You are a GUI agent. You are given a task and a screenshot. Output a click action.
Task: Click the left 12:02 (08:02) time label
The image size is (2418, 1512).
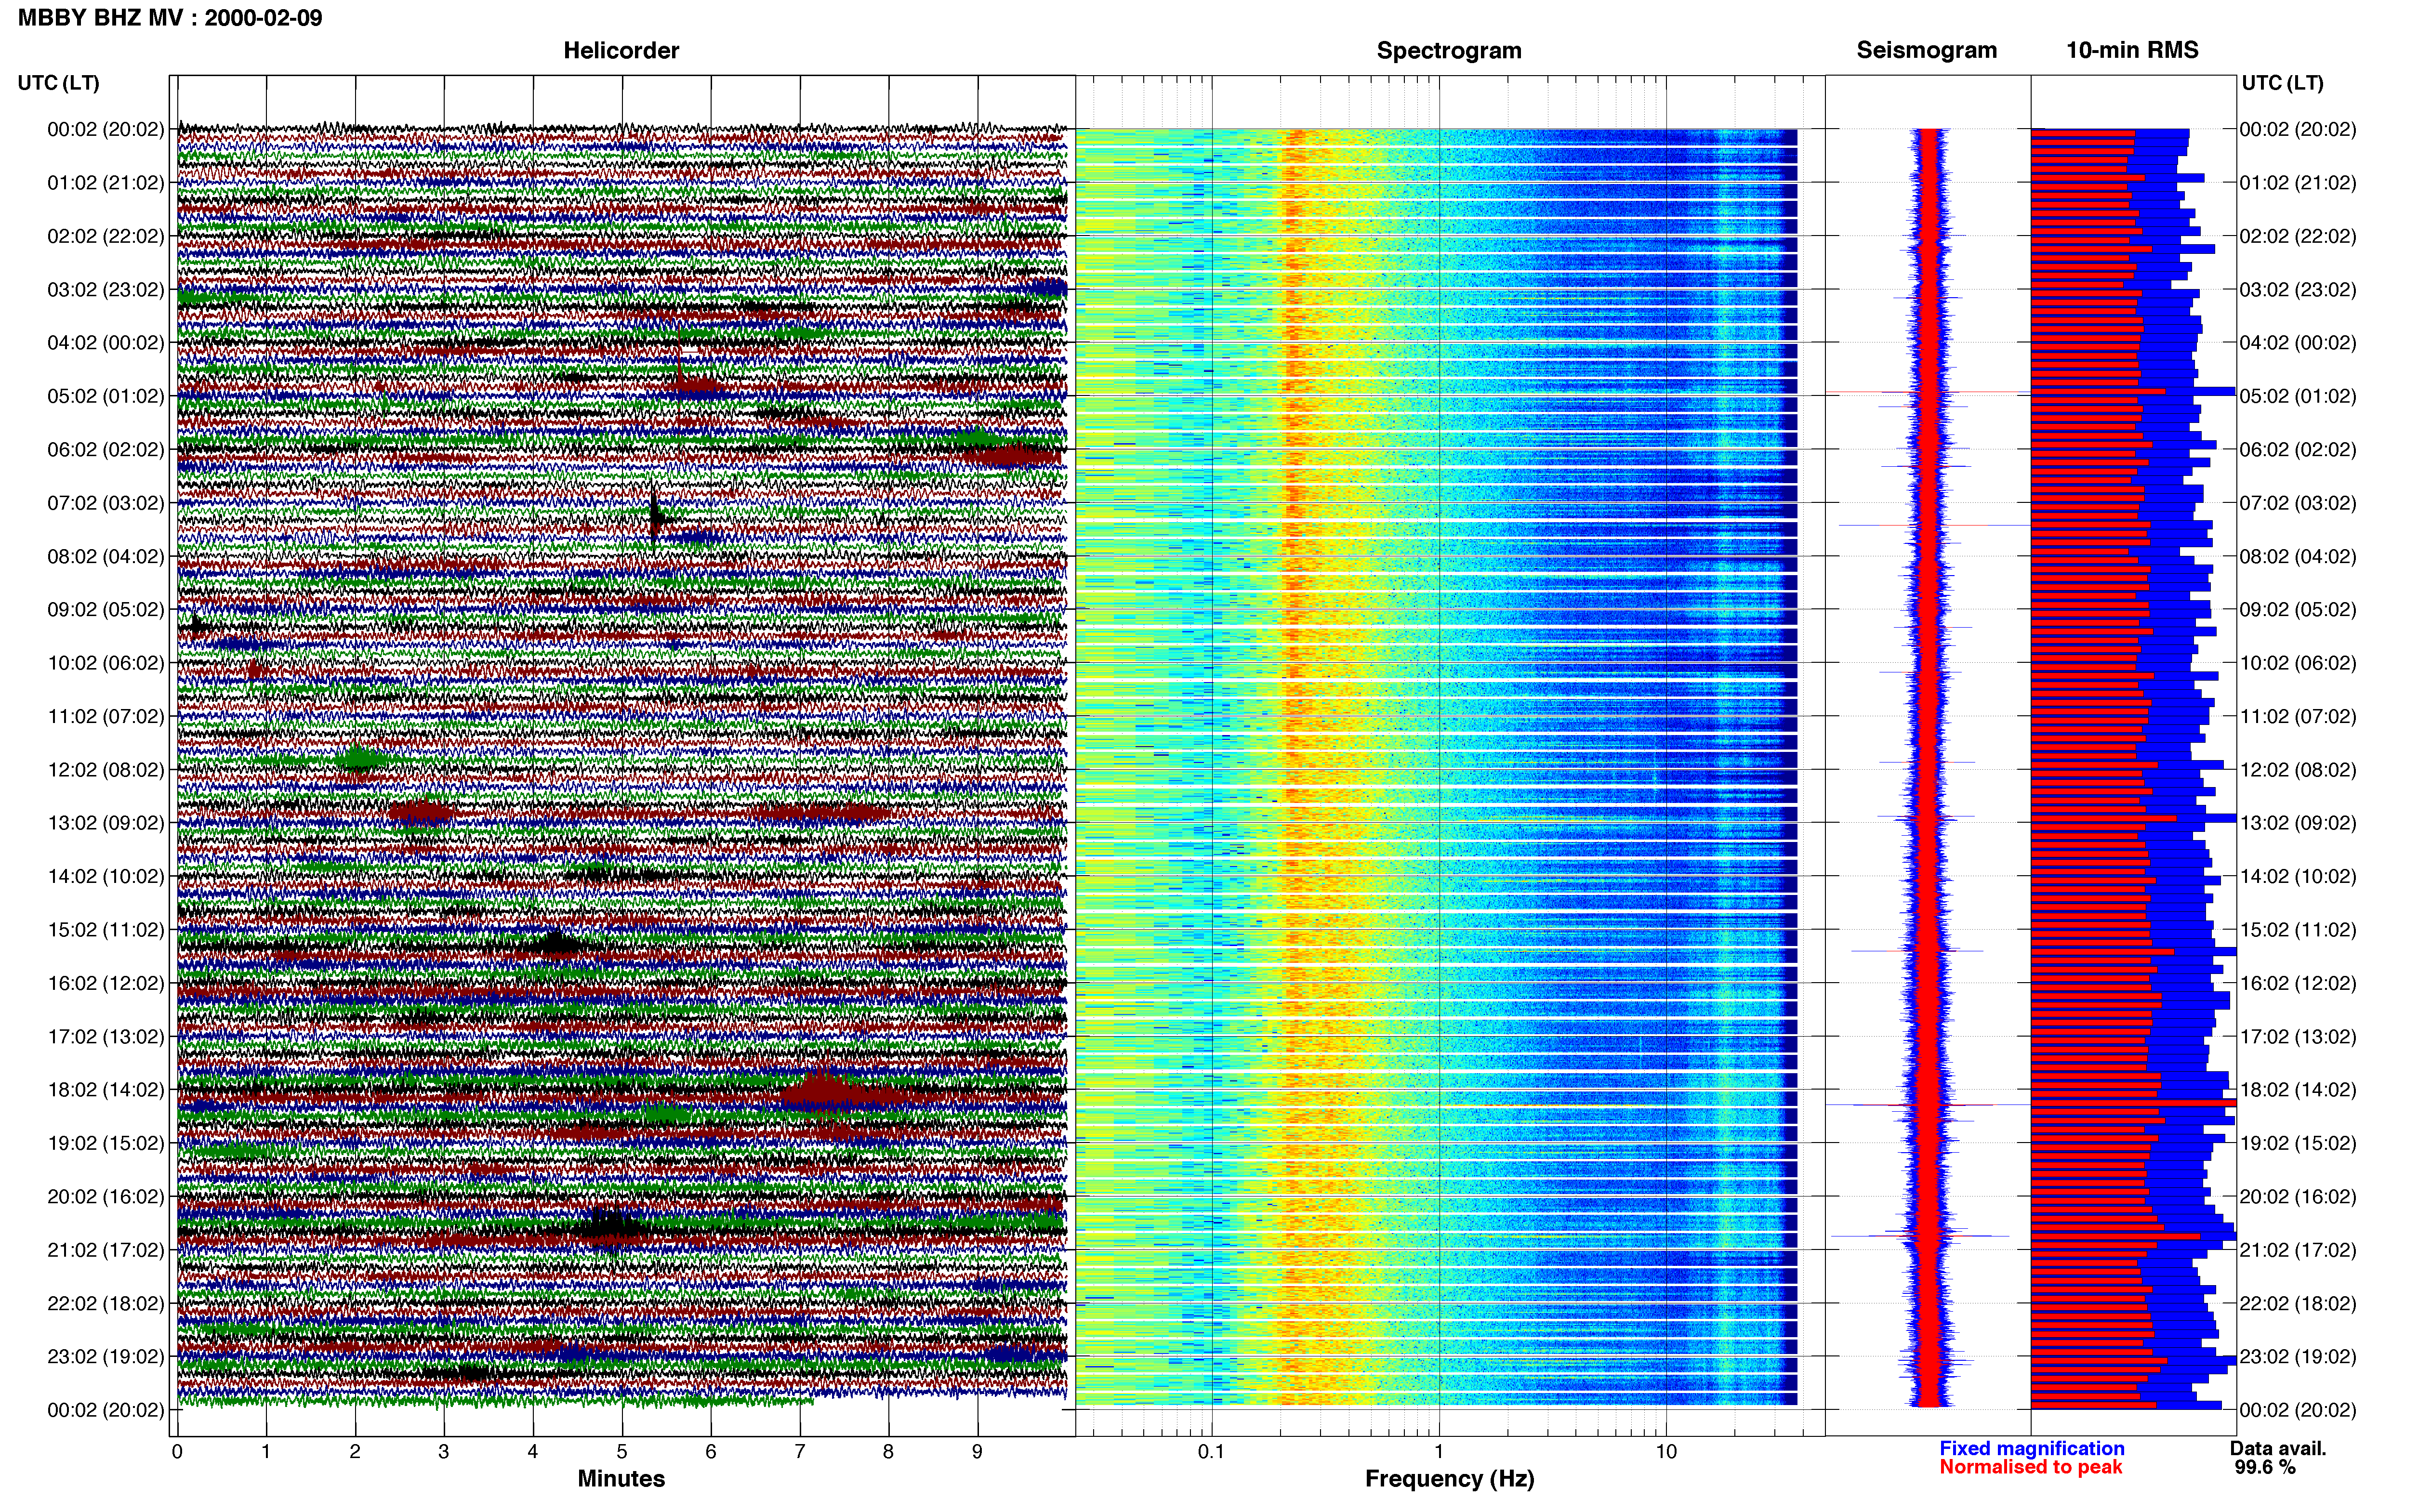click(x=105, y=770)
